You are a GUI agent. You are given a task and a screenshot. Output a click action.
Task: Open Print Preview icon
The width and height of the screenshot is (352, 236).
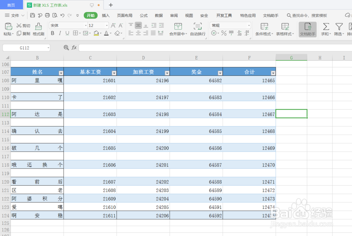55,15
